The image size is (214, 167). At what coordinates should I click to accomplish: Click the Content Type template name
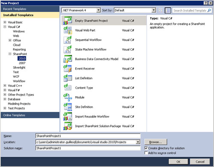(84, 88)
